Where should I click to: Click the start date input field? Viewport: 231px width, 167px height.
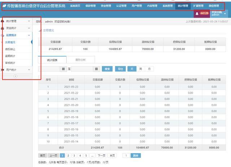[49, 69]
